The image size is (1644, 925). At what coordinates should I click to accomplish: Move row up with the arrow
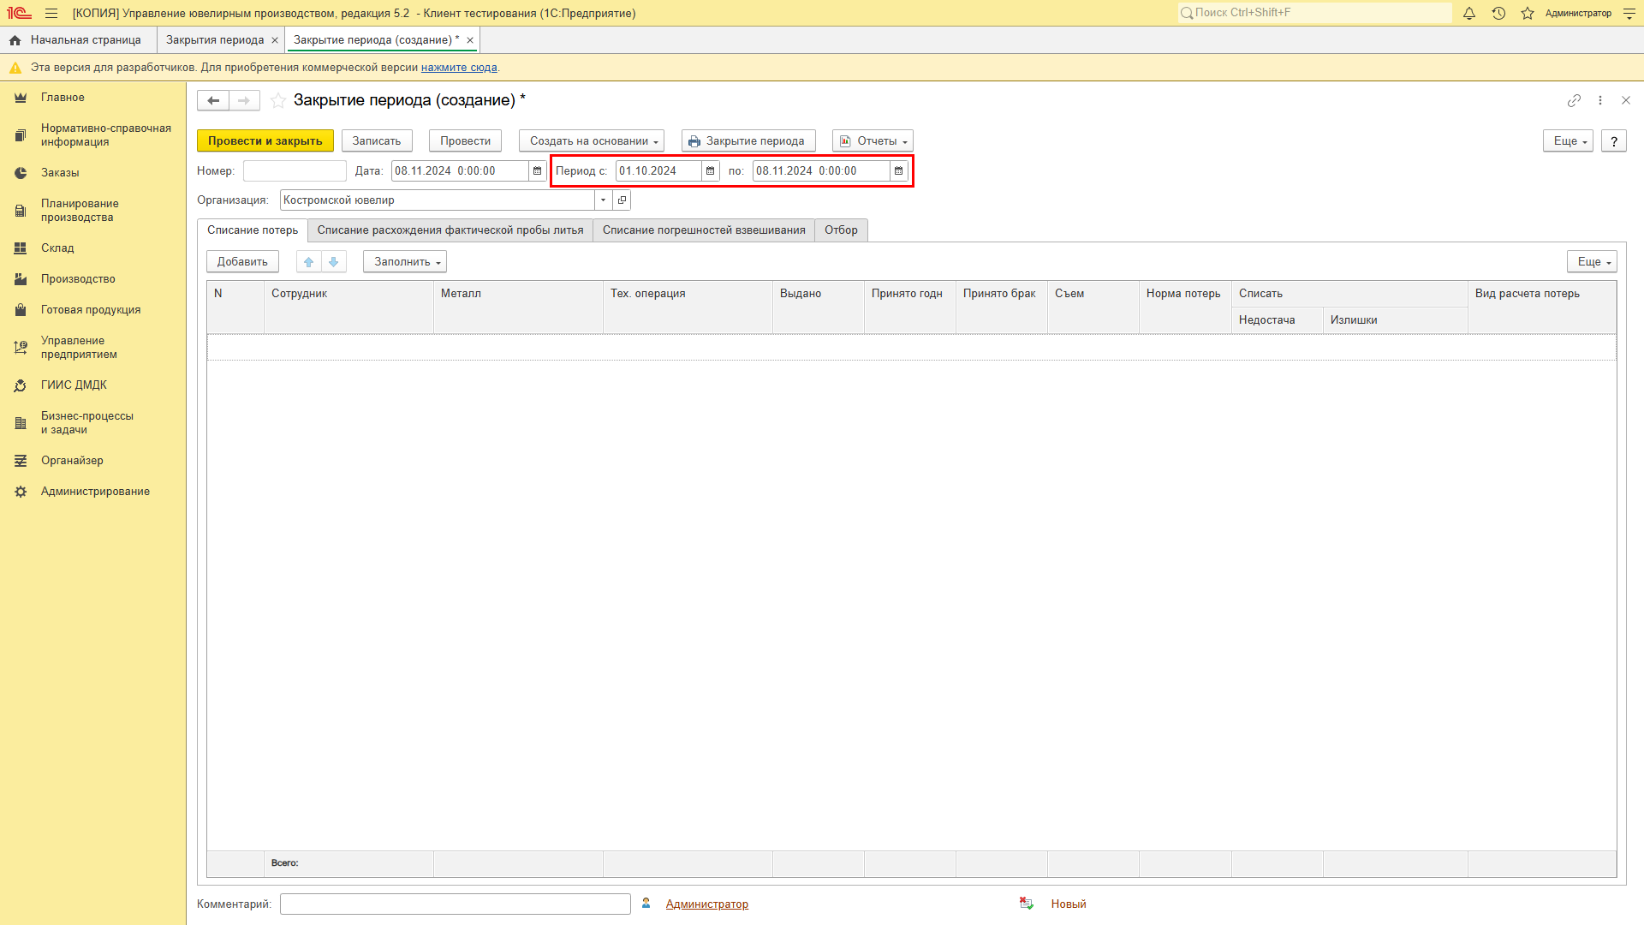309,262
